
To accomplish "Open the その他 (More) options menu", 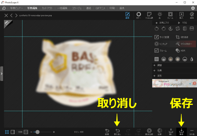I will coord(192,132).
